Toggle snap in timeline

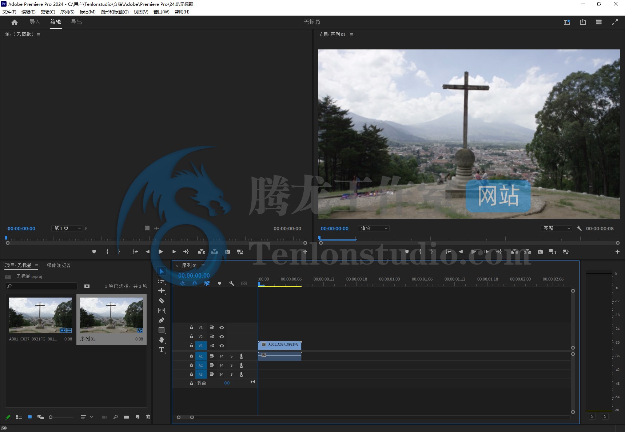click(x=195, y=283)
